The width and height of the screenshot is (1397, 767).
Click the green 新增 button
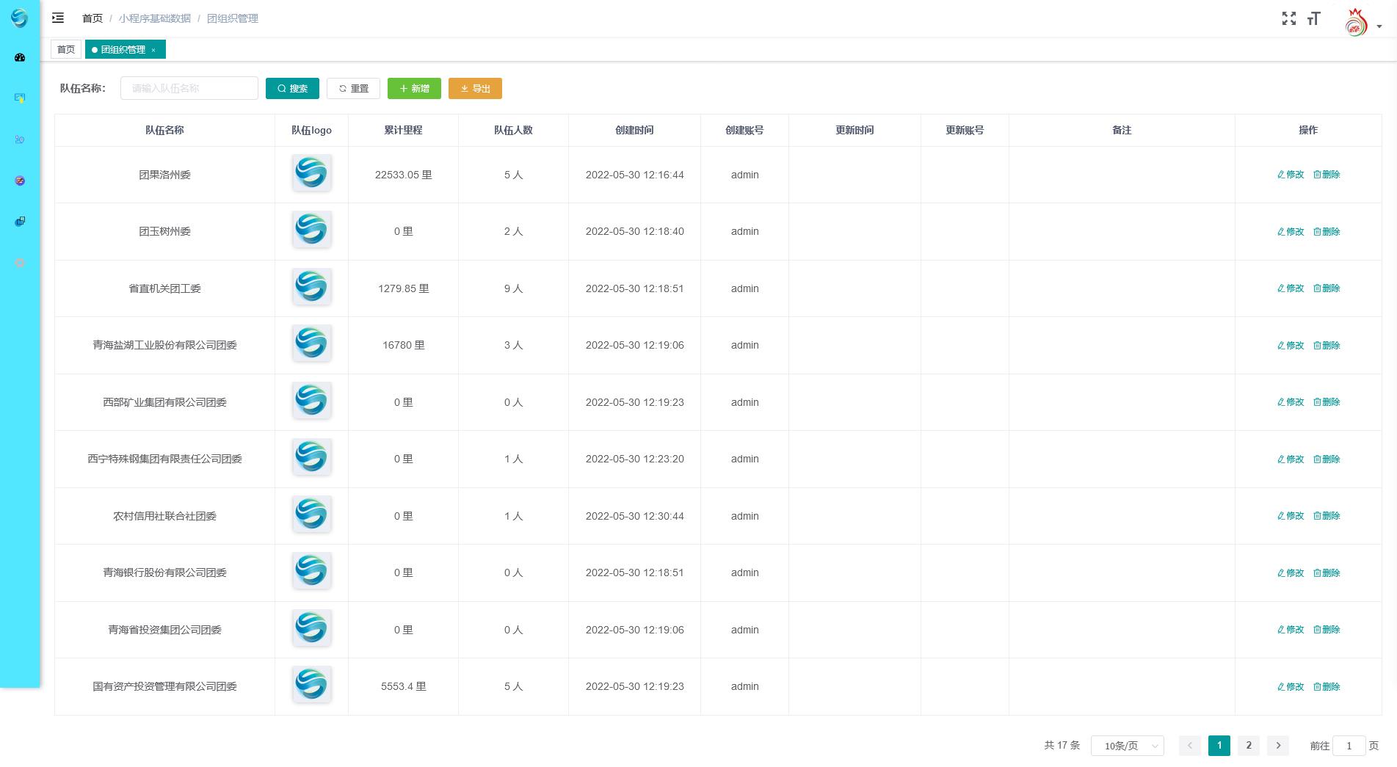414,89
